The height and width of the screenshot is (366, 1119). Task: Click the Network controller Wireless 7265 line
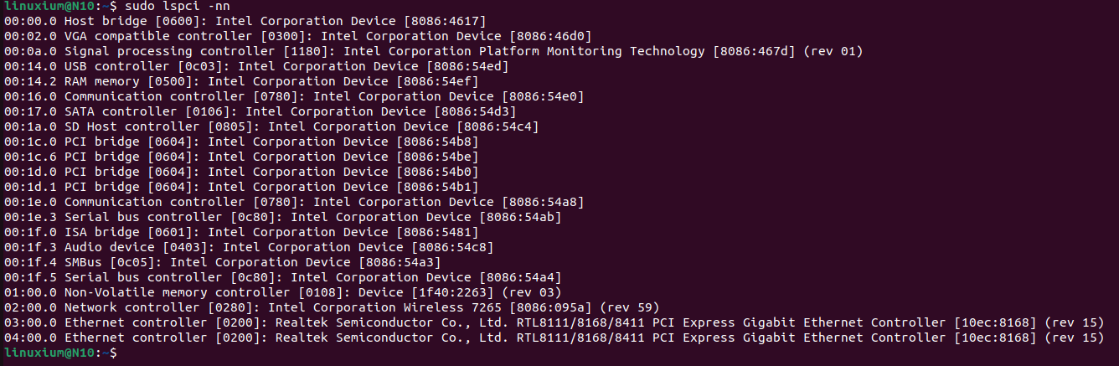click(x=332, y=307)
